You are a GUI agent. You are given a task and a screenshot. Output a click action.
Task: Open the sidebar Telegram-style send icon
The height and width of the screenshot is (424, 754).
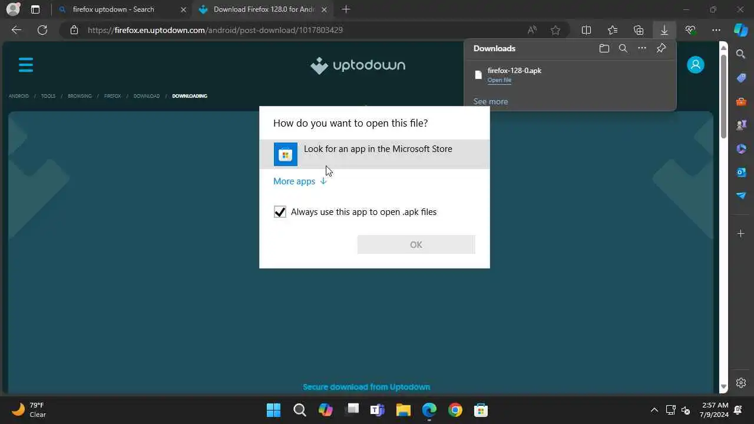click(741, 196)
